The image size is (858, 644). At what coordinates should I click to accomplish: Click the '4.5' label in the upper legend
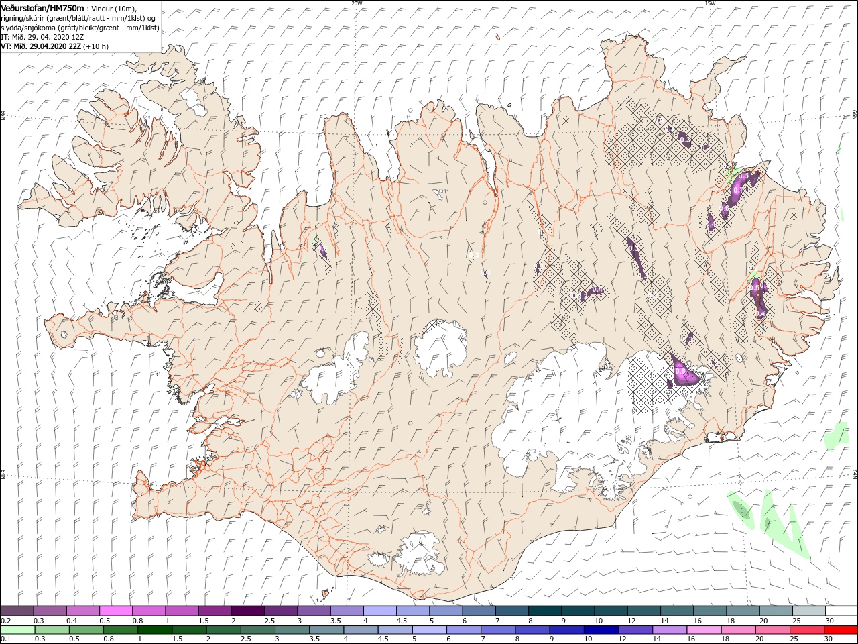(x=402, y=621)
